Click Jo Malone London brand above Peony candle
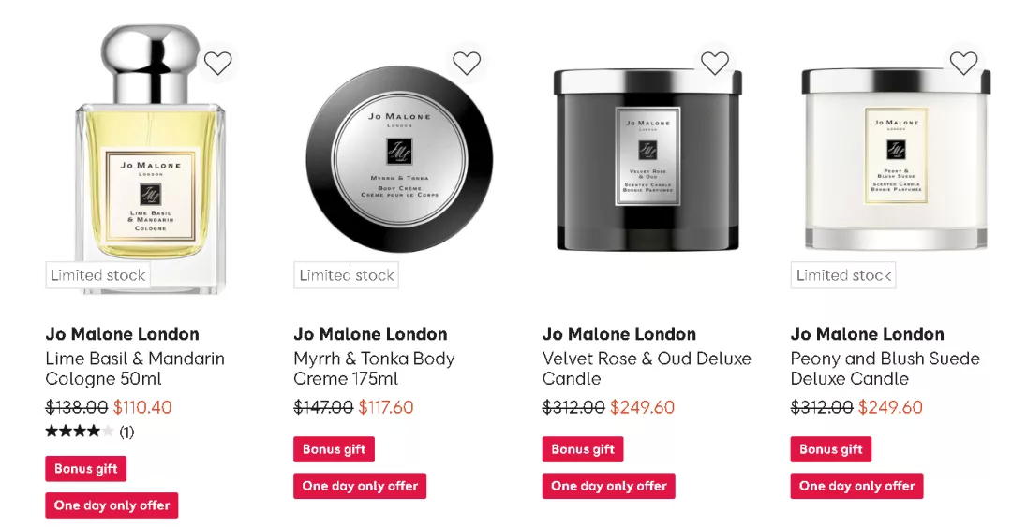The width and height of the screenshot is (1012, 527). click(x=868, y=334)
